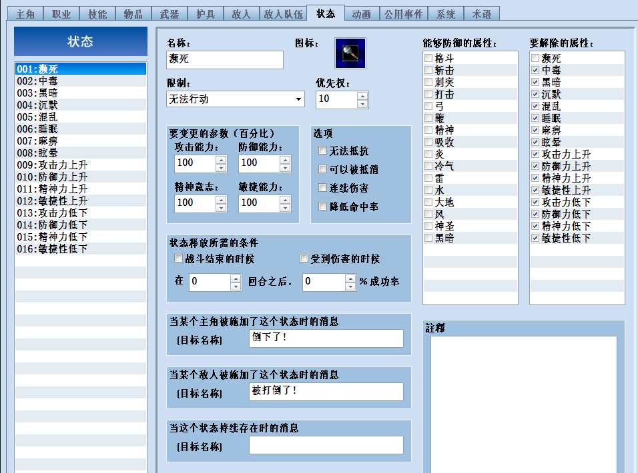Increase 精神意志 percentage with up arrow
This screenshot has width=638, height=473.
pyautogui.click(x=221, y=200)
